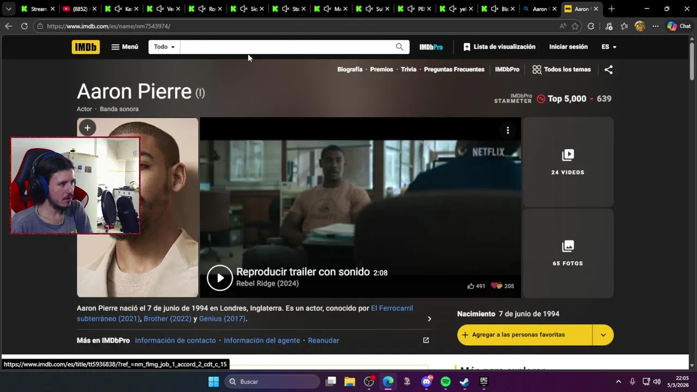Go to the Trivia tab

(x=408, y=69)
